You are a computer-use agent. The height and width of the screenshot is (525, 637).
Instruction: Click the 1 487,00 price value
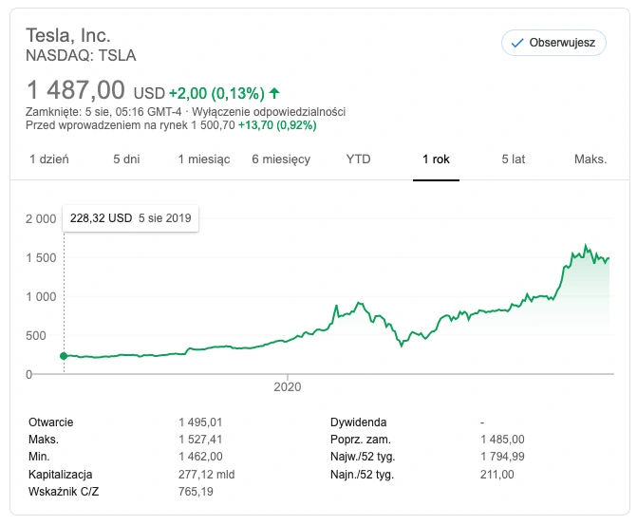(76, 90)
